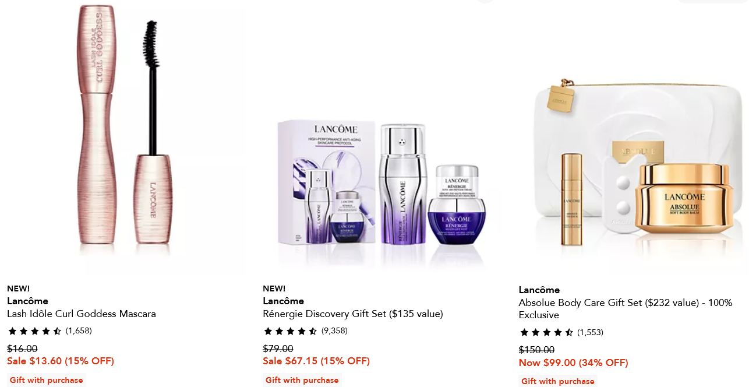Image resolution: width=749 pixels, height=387 pixels.
Task: Click the Rénergie Discovery Gift Set title link
Action: click(352, 314)
